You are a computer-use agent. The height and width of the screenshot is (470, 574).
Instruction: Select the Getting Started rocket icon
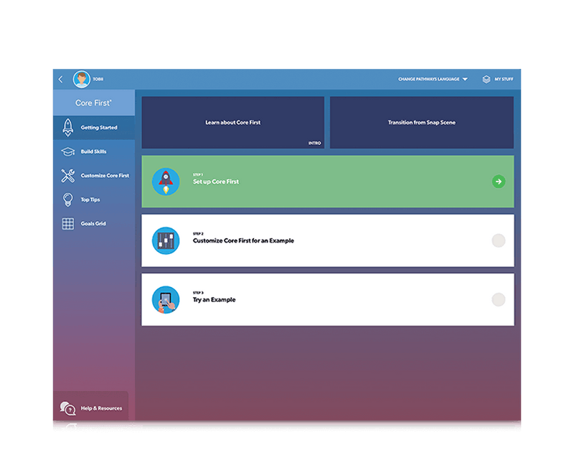67,126
